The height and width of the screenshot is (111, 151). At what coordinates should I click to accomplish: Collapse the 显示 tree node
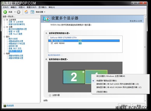(x=5, y=37)
